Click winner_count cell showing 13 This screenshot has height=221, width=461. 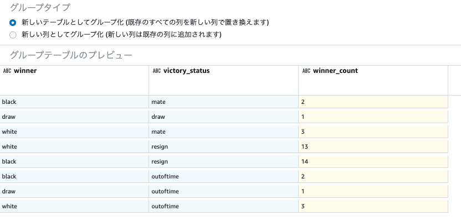pyautogui.click(x=373, y=146)
